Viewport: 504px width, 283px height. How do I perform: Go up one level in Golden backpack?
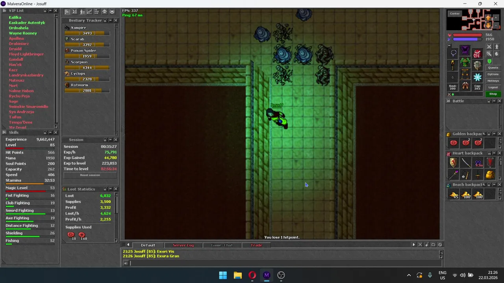pyautogui.click(x=484, y=134)
